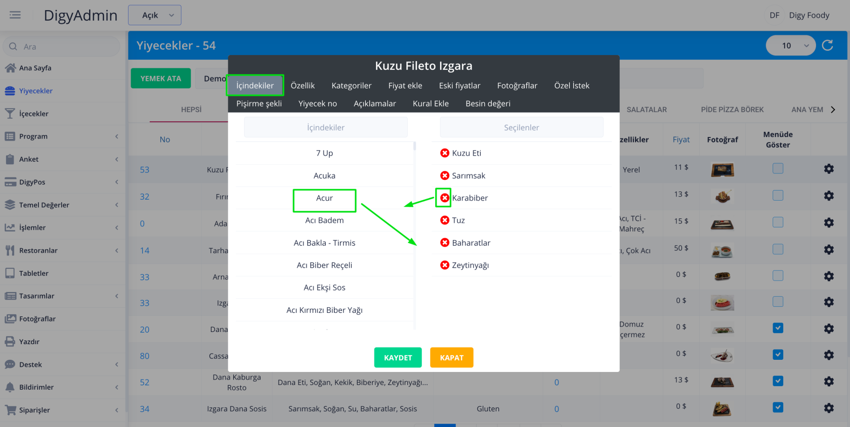Remove Karabiber using red X icon
The width and height of the screenshot is (850, 427).
[445, 198]
